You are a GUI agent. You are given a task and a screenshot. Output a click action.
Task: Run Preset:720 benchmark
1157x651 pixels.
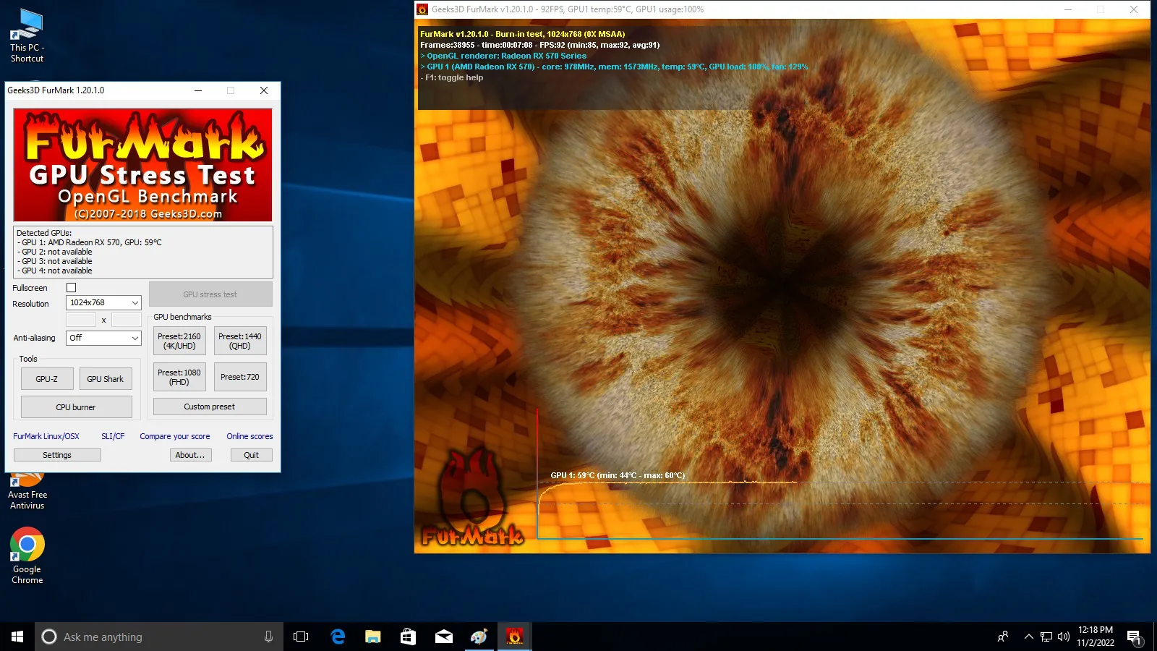click(240, 377)
